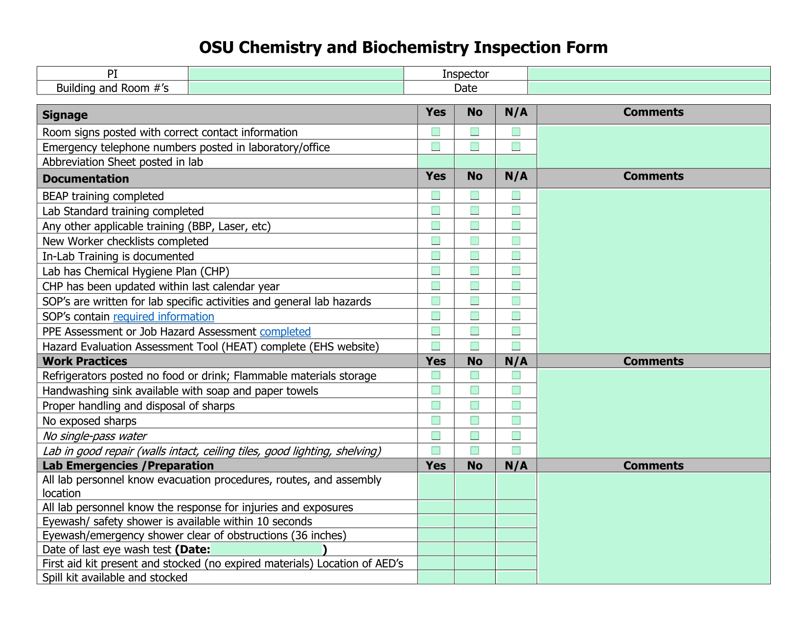Click the last eye wash test Date field
807x624 pixels.
[267, 550]
